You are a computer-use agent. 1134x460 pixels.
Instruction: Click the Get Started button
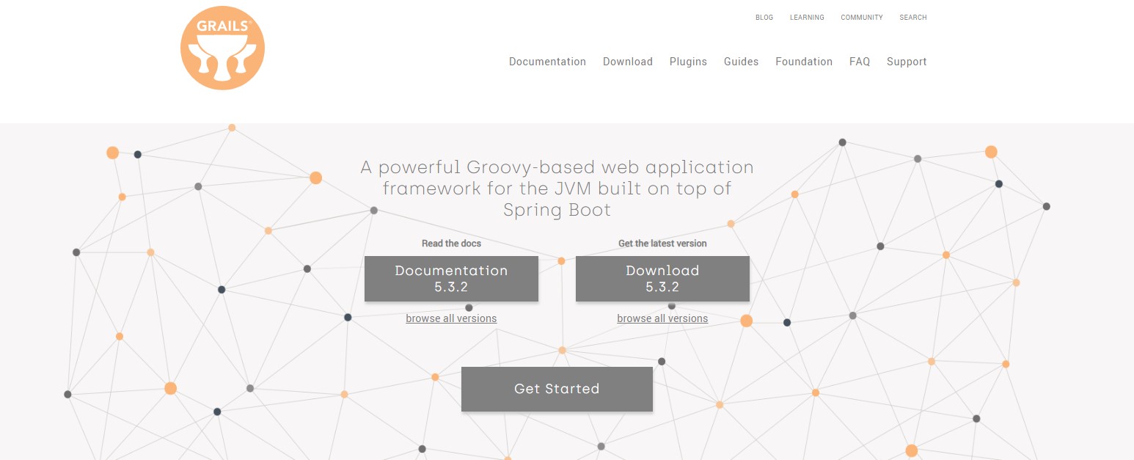[x=557, y=389]
